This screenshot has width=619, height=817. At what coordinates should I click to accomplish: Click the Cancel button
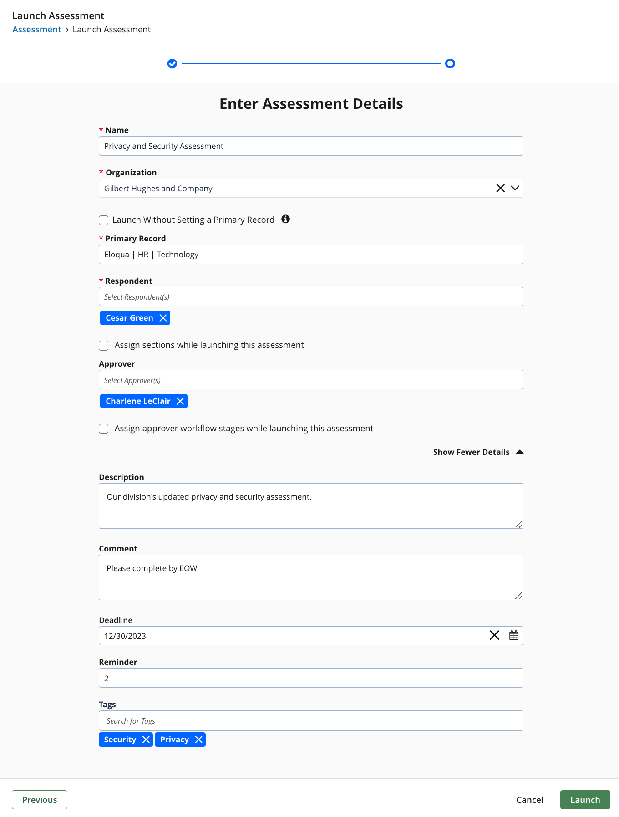[529, 799]
